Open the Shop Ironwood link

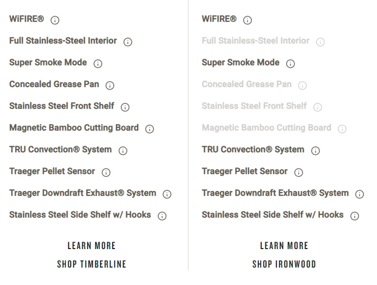284,264
